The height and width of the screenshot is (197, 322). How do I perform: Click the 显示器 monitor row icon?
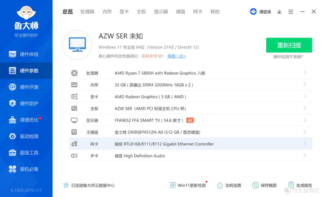74,120
